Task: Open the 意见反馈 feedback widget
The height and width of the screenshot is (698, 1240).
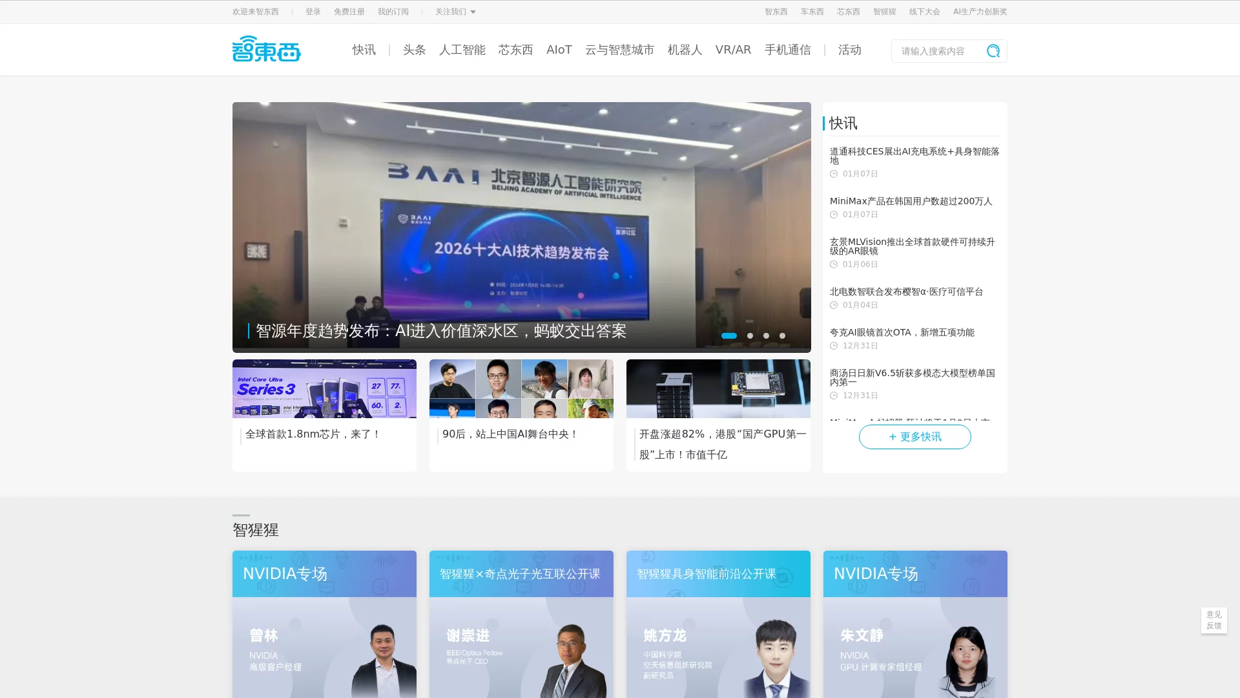Action: [x=1214, y=620]
